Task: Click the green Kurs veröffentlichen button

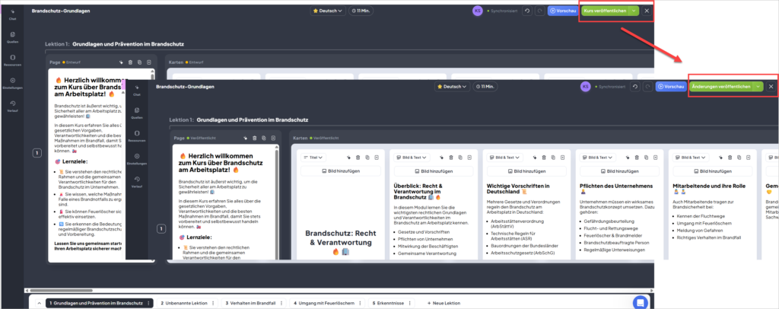Action: click(x=605, y=11)
